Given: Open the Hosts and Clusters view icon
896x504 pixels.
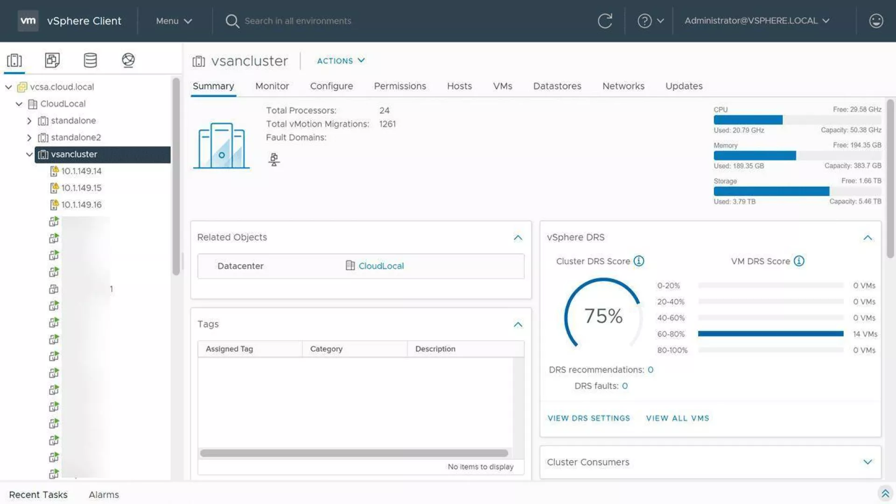Looking at the screenshot, I should pyautogui.click(x=14, y=60).
